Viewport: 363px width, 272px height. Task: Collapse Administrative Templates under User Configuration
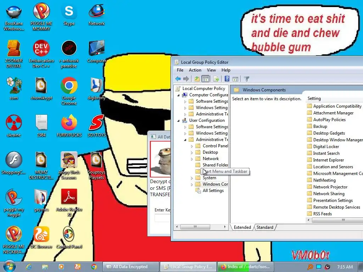point(185,140)
